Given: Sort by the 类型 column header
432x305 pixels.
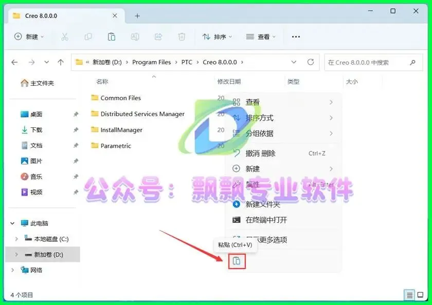Looking at the screenshot, I should [293, 82].
